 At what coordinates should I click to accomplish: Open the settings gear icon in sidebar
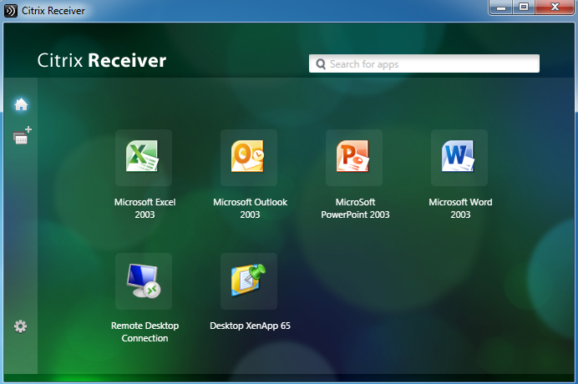(x=20, y=326)
